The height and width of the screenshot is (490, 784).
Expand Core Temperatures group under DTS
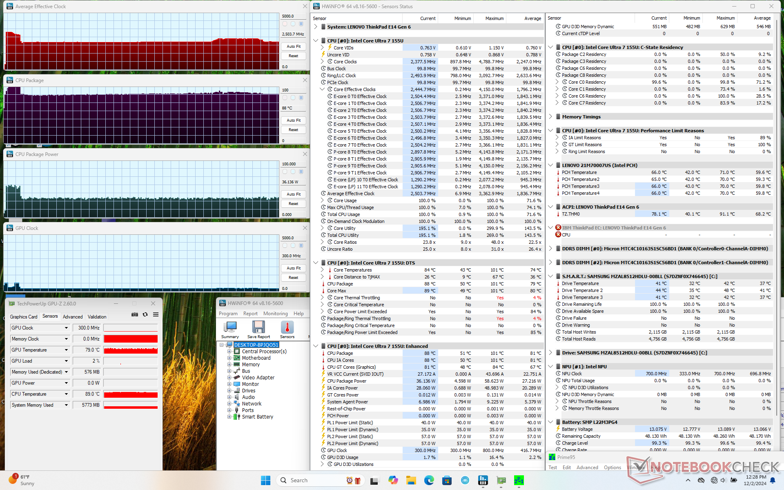pyautogui.click(x=322, y=269)
